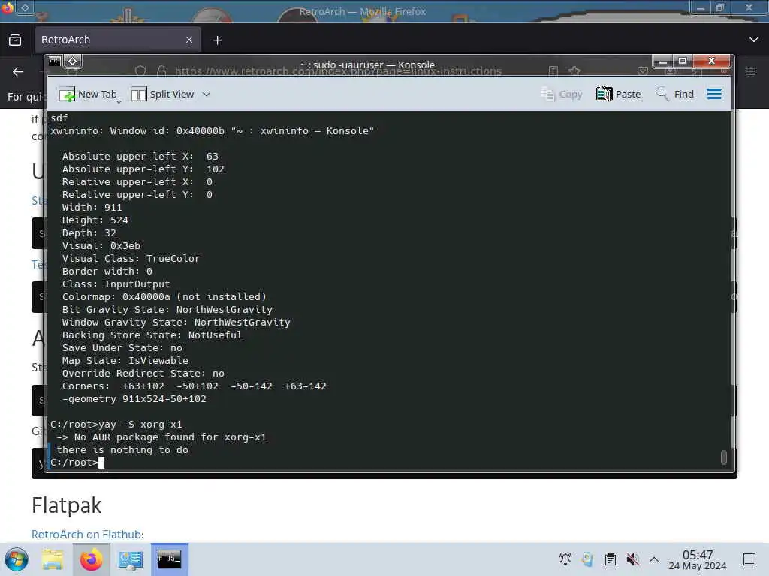Click the line 'Width: 911' in terminal

(92, 207)
